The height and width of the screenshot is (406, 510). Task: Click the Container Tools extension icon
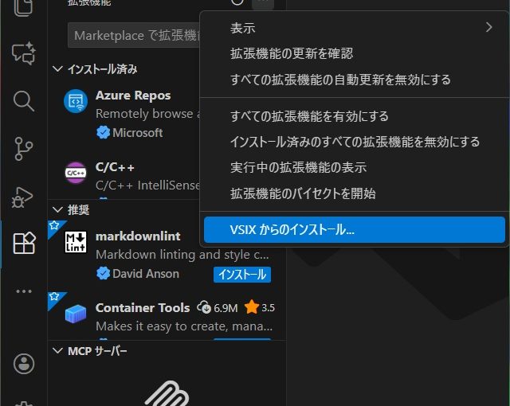tap(76, 314)
